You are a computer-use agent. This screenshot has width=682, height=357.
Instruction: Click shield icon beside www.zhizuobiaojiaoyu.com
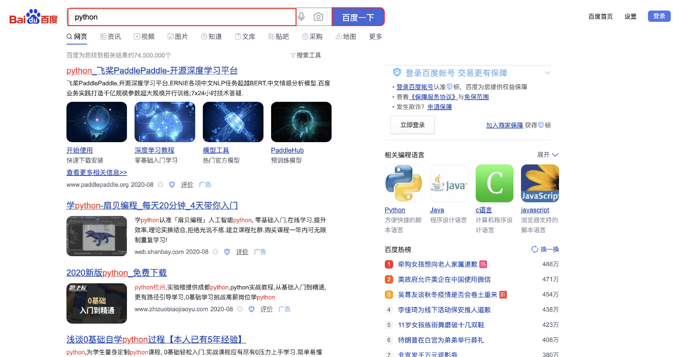tap(252, 309)
